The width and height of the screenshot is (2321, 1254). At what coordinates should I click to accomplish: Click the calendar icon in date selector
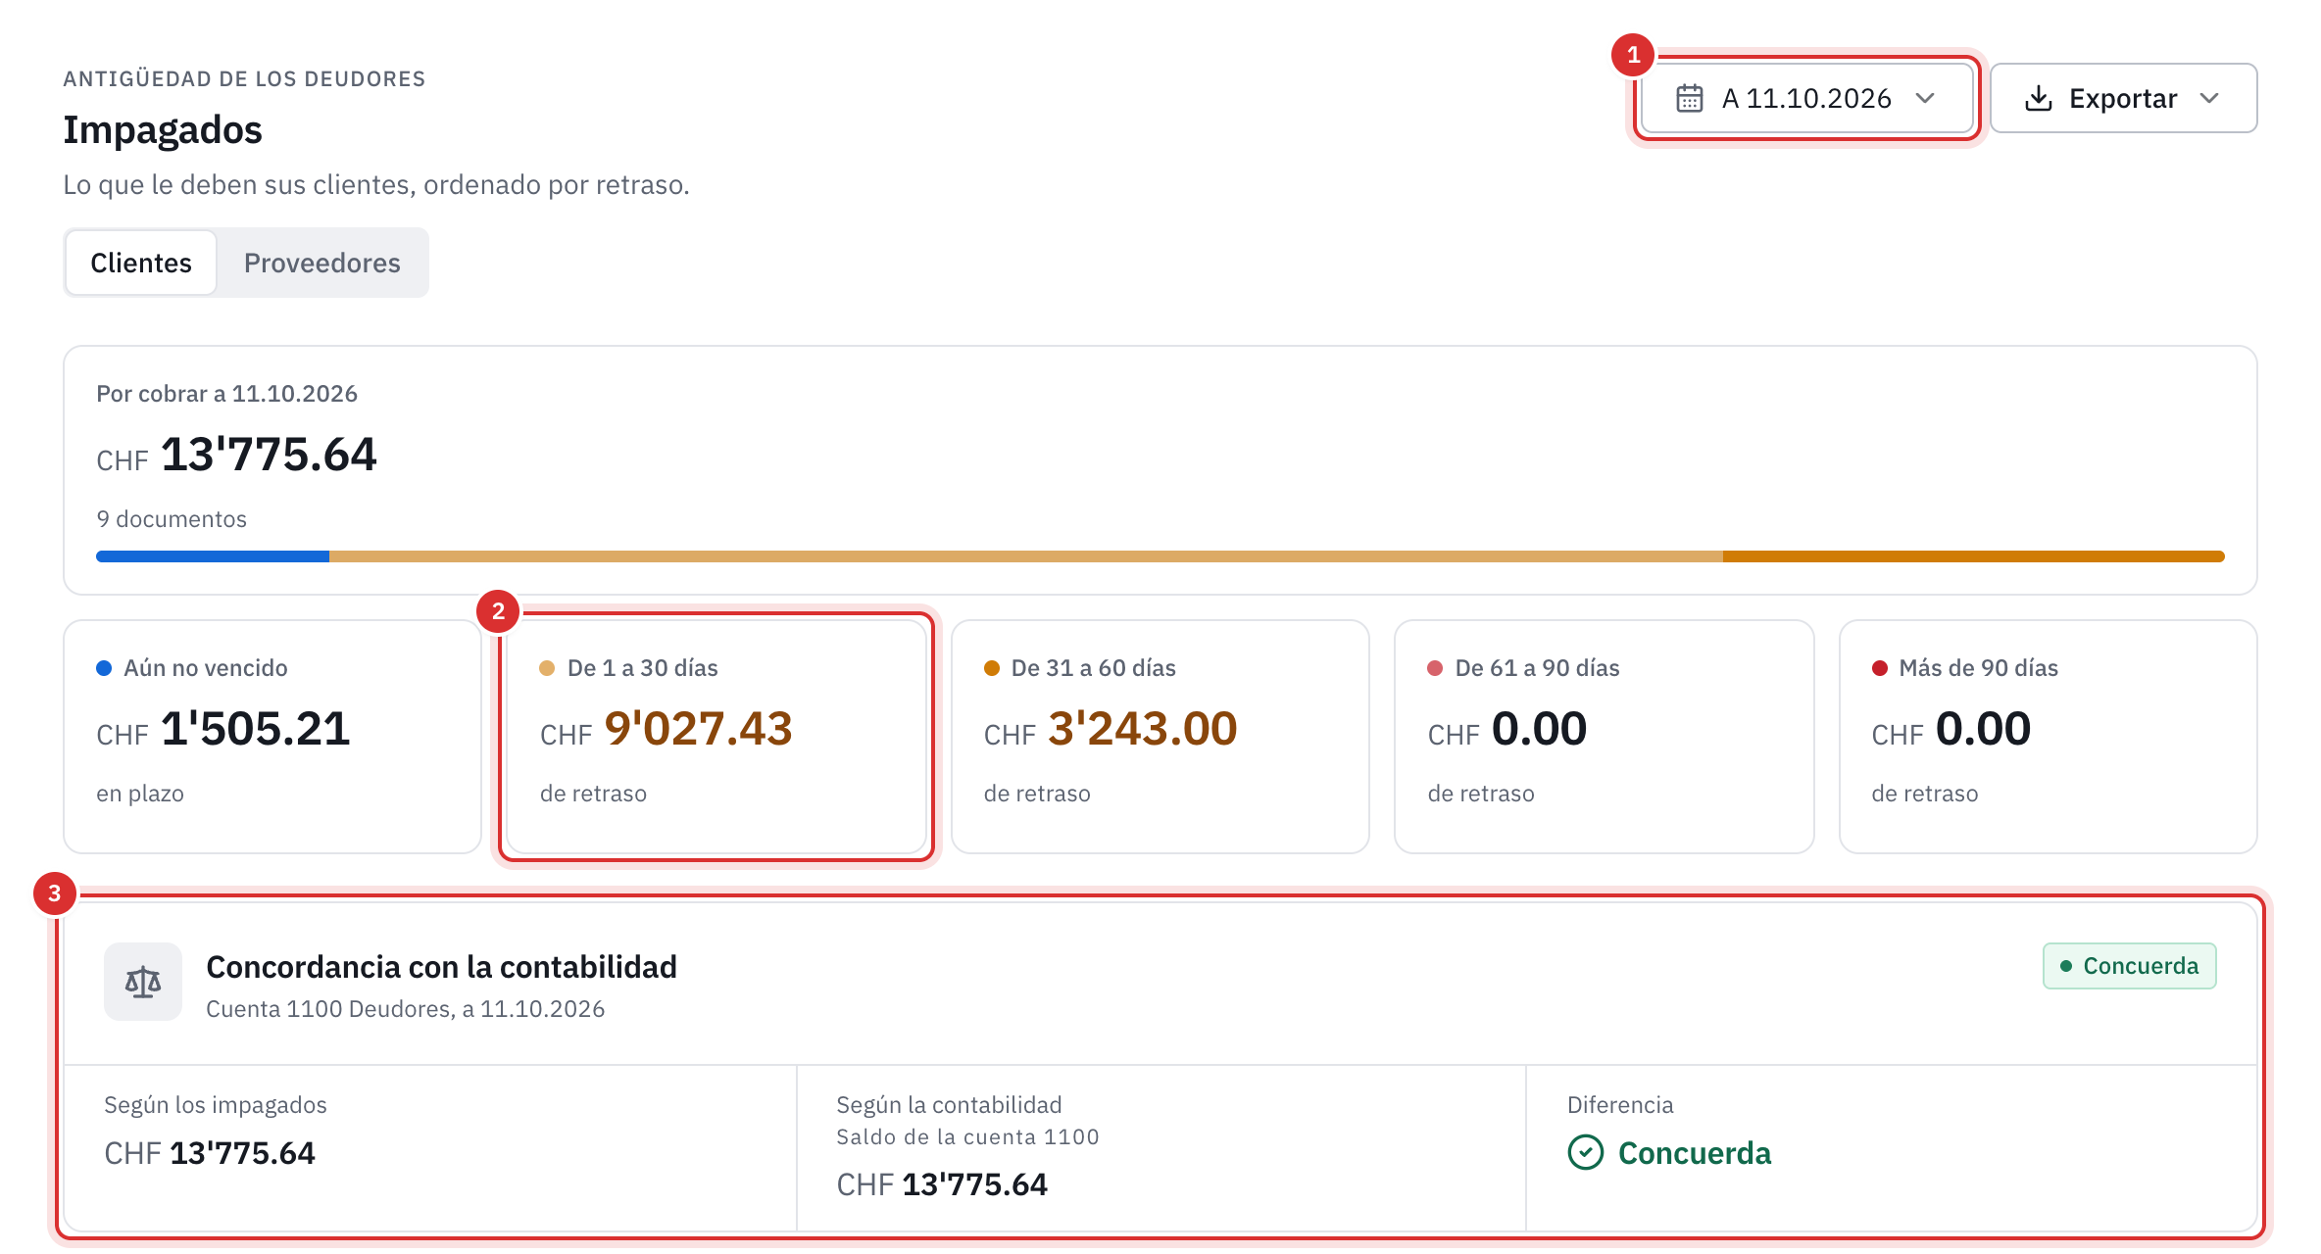point(1689,98)
